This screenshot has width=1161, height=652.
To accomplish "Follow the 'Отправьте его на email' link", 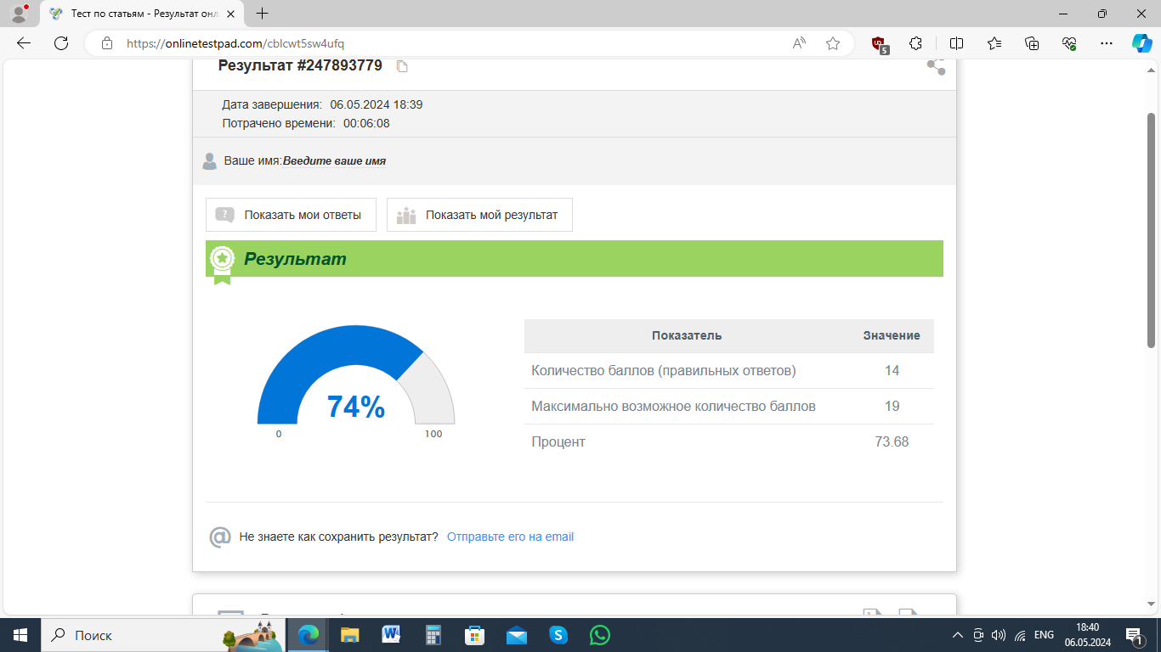I will pos(510,537).
